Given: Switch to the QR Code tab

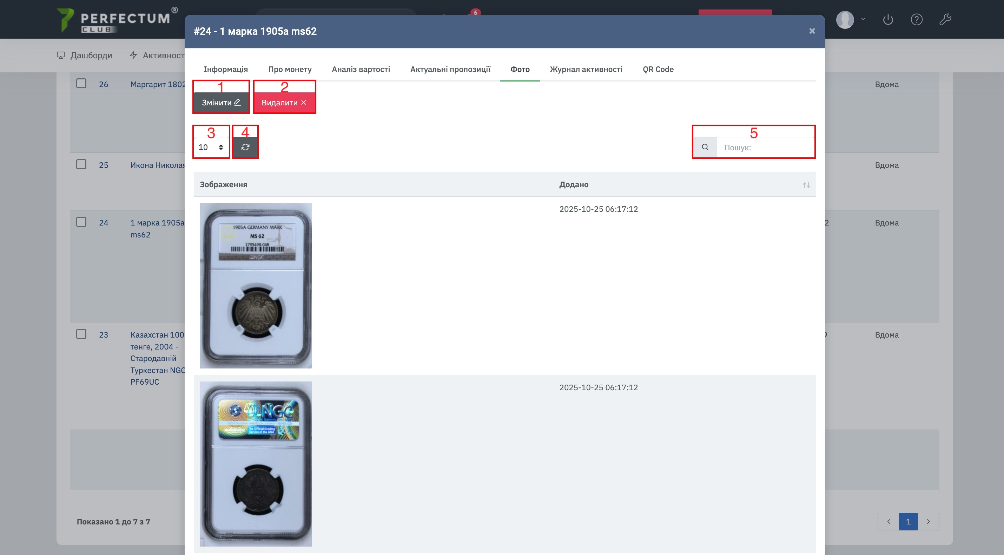Looking at the screenshot, I should (x=658, y=70).
